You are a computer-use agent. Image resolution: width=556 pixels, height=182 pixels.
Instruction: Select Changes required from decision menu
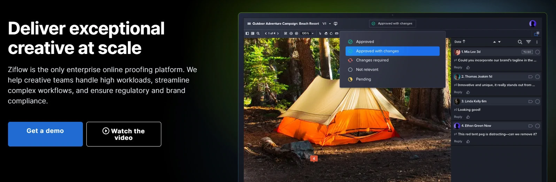(372, 60)
